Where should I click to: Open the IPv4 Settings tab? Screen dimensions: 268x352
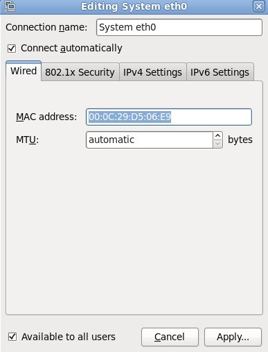[152, 72]
